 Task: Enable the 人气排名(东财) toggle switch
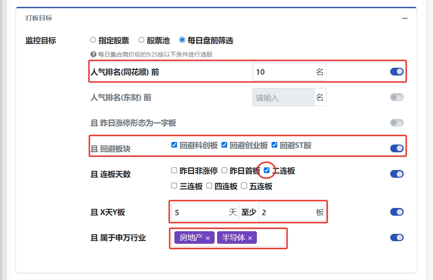[397, 97]
